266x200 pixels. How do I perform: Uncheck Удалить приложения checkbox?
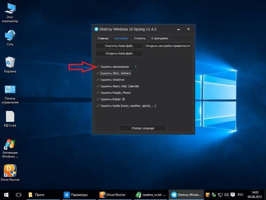pyautogui.click(x=97, y=67)
